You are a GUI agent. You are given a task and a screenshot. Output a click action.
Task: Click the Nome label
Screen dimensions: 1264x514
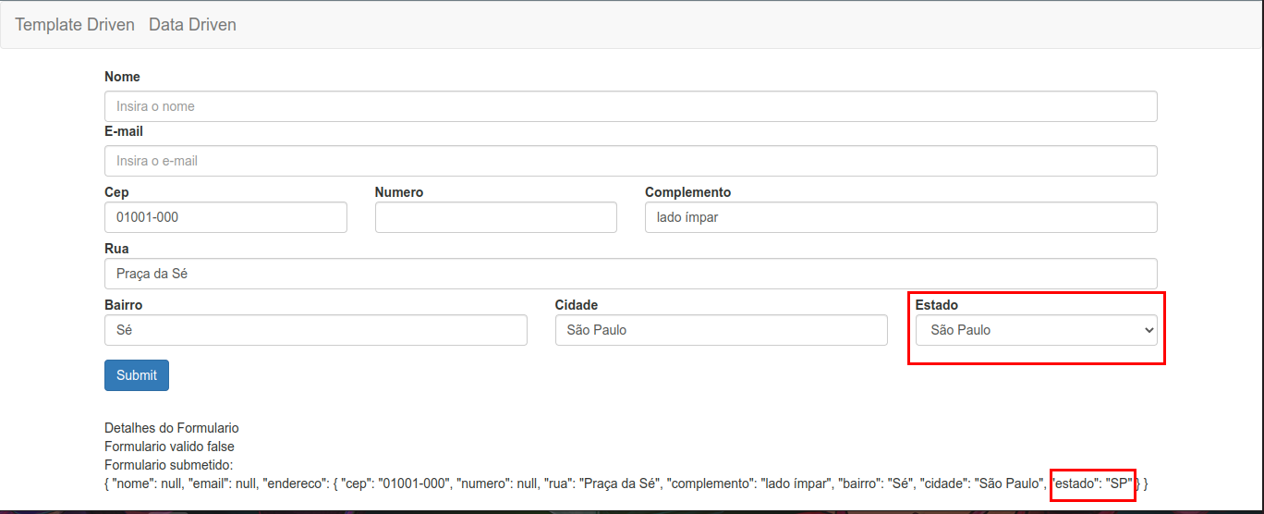tap(123, 77)
